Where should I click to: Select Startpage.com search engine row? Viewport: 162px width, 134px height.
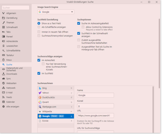pyautogui.click(x=56, y=107)
